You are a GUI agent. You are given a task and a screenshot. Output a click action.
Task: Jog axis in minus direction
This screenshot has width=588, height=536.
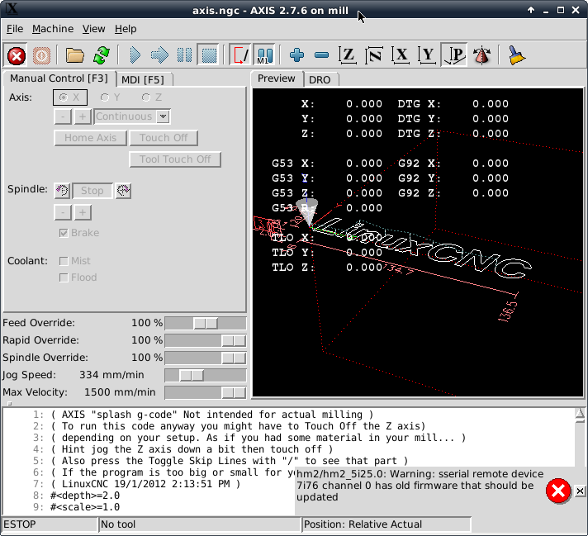[63, 116]
